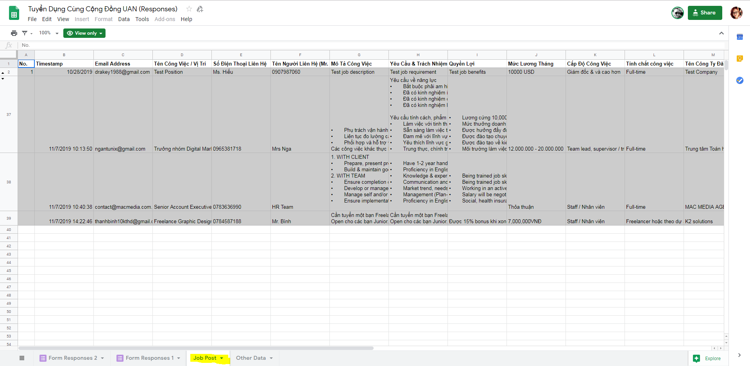Select column G header
The height and width of the screenshot is (366, 750).
click(359, 55)
